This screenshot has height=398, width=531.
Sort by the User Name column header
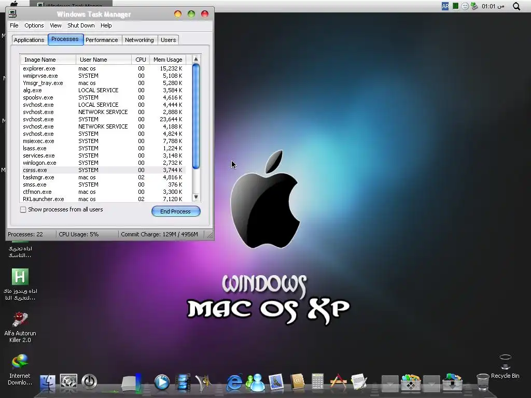(104, 60)
